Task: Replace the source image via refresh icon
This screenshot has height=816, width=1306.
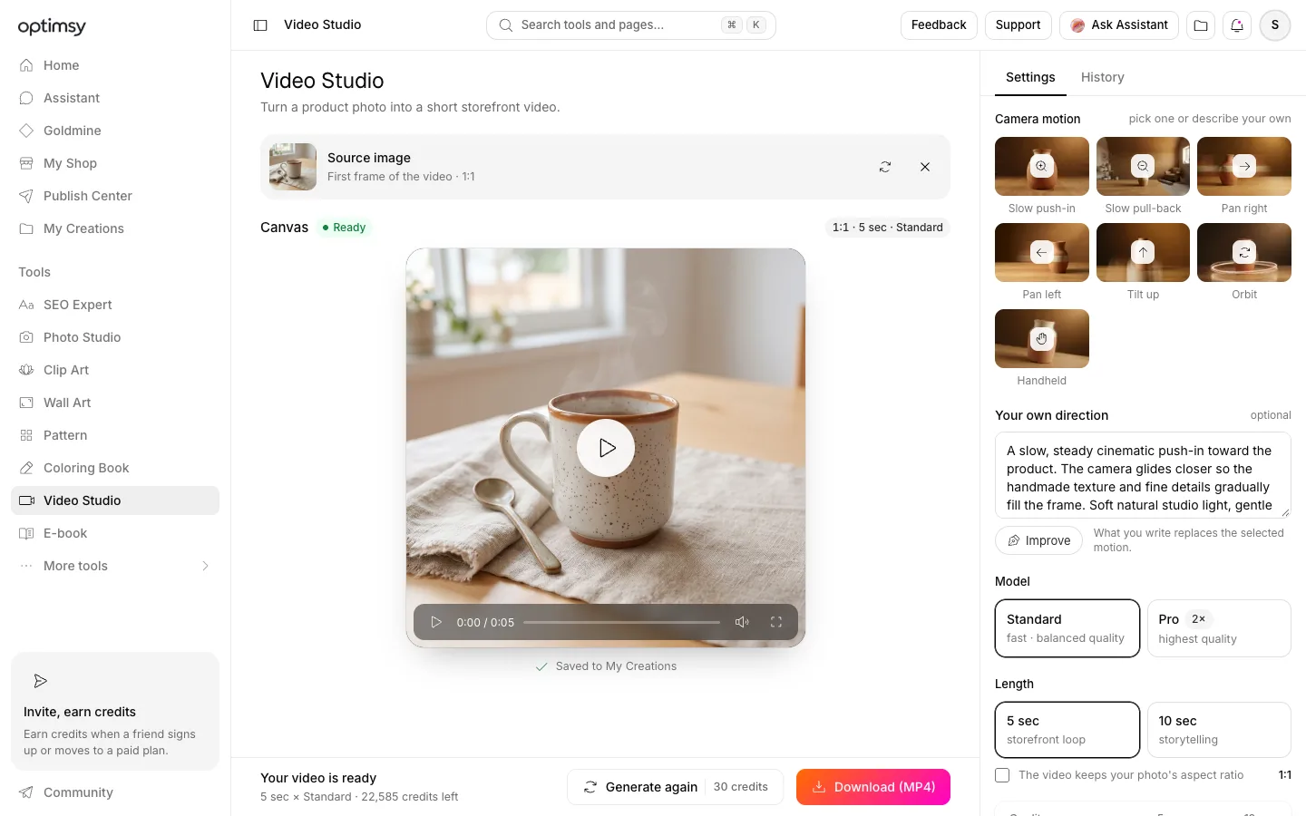Action: 885,167
